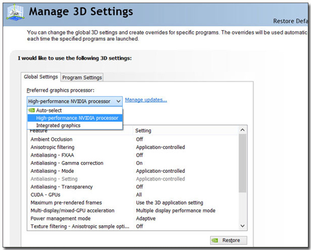311x250 pixels.
Task: Select the Ambient Occlusion feature row
Action: click(51, 139)
